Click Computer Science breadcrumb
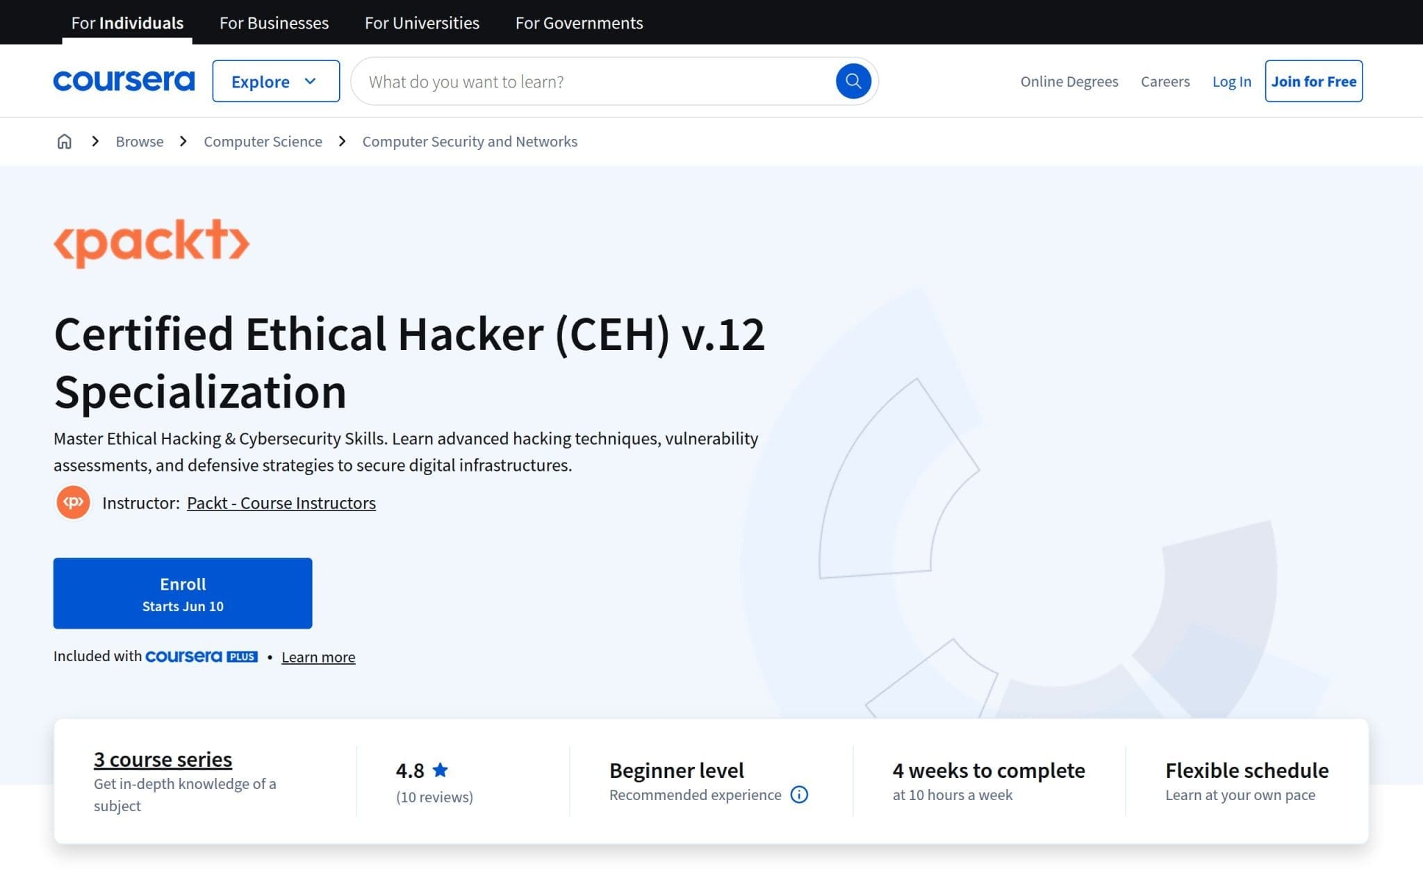The width and height of the screenshot is (1423, 889). pyautogui.click(x=263, y=142)
